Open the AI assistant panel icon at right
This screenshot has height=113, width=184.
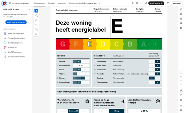click(x=181, y=9)
